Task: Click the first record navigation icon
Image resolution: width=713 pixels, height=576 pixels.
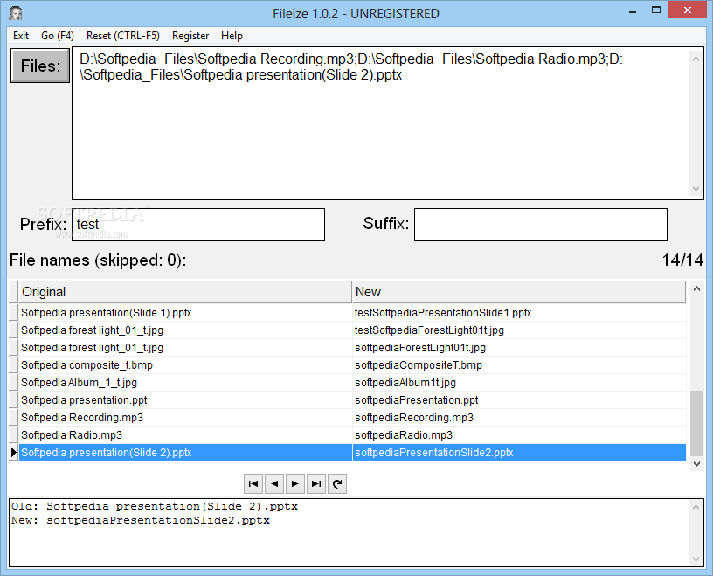Action: point(253,483)
